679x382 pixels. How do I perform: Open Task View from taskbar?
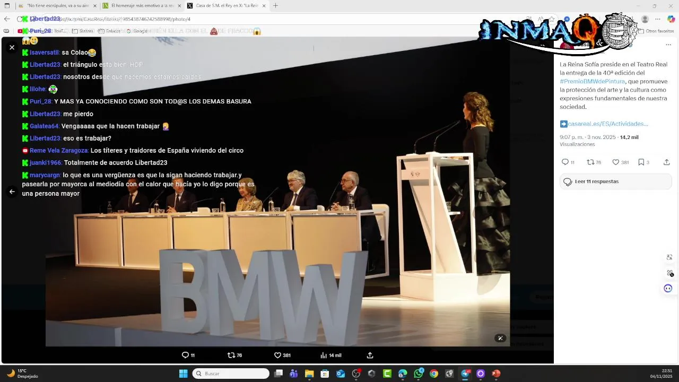pyautogui.click(x=278, y=374)
